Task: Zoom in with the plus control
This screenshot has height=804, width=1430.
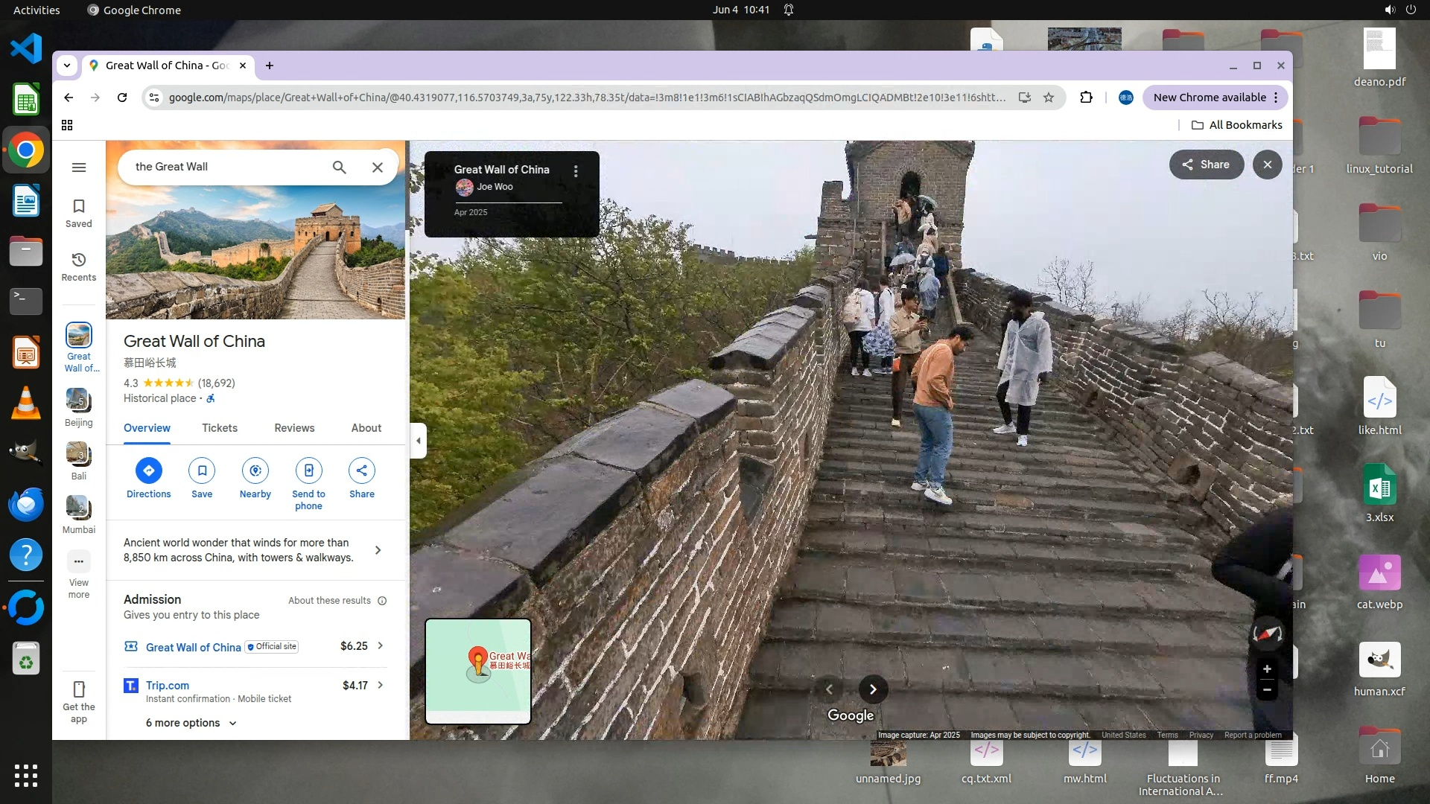Action: pyautogui.click(x=1267, y=669)
